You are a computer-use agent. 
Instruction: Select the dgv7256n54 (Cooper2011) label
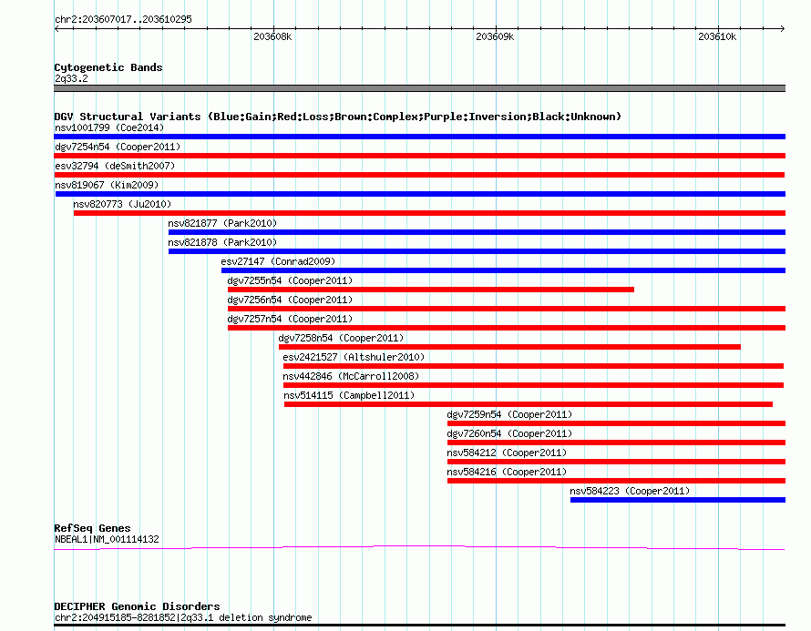tap(290, 300)
